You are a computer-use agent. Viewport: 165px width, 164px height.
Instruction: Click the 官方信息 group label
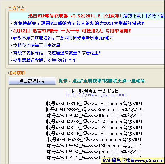(16, 8)
